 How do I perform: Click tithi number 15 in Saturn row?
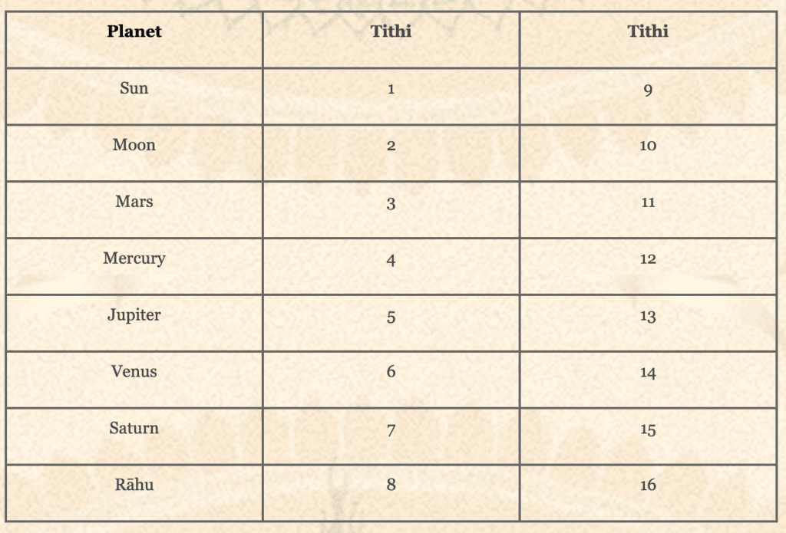coord(648,430)
